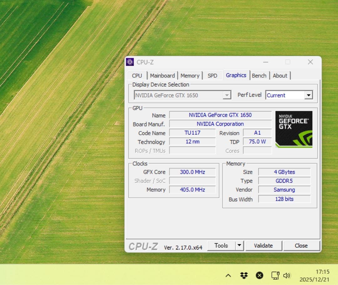This screenshot has width=338, height=285.
Task: Open the About tab
Action: point(280,75)
